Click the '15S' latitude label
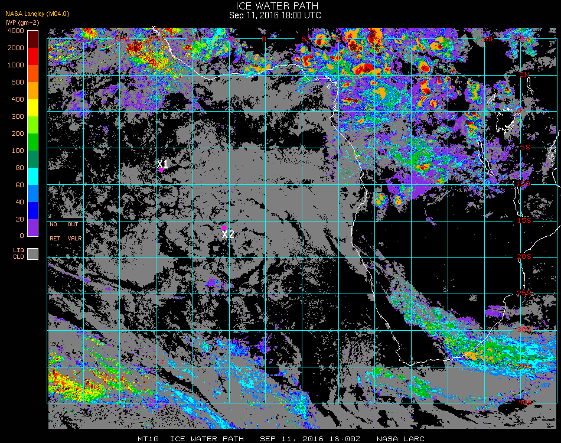This screenshot has height=443, width=561. 524,220
